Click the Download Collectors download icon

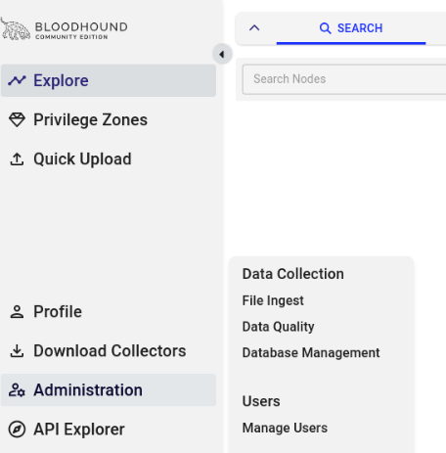(x=17, y=351)
